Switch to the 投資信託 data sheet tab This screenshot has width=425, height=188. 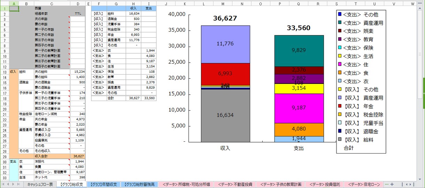click(325, 184)
